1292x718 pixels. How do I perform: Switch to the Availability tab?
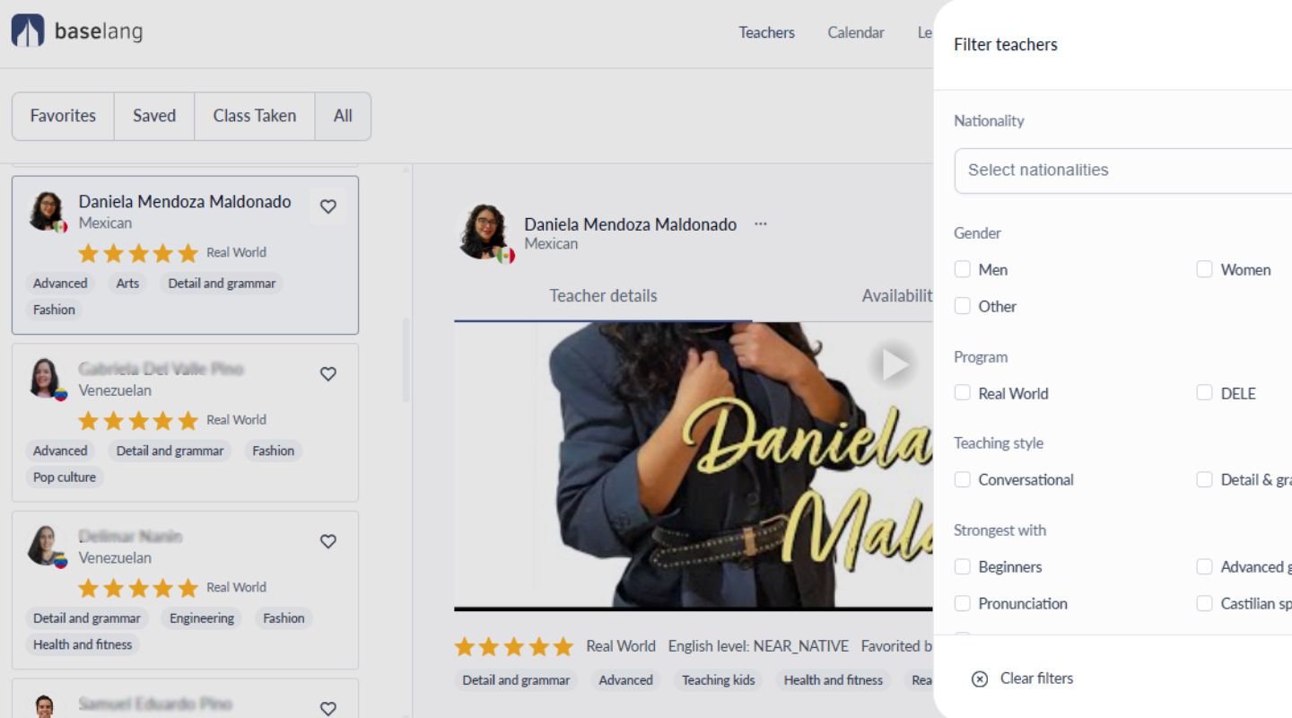(x=899, y=296)
